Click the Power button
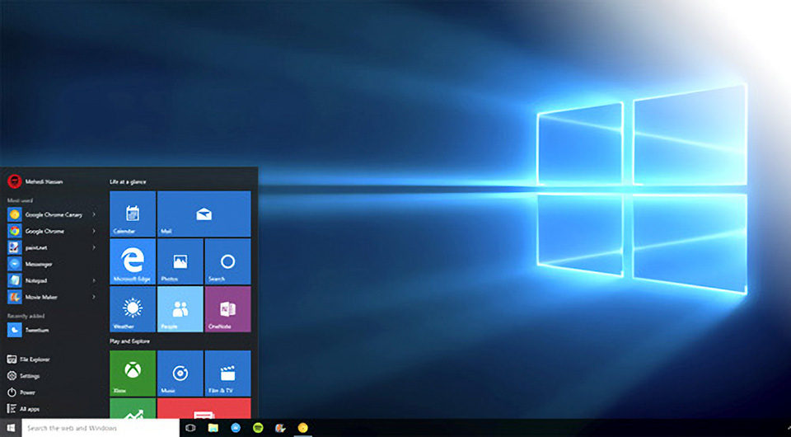The width and height of the screenshot is (791, 437). point(27,392)
